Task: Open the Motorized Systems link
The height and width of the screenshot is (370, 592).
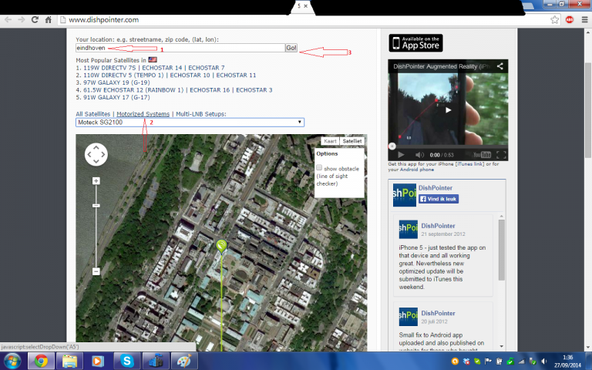Action: (143, 114)
